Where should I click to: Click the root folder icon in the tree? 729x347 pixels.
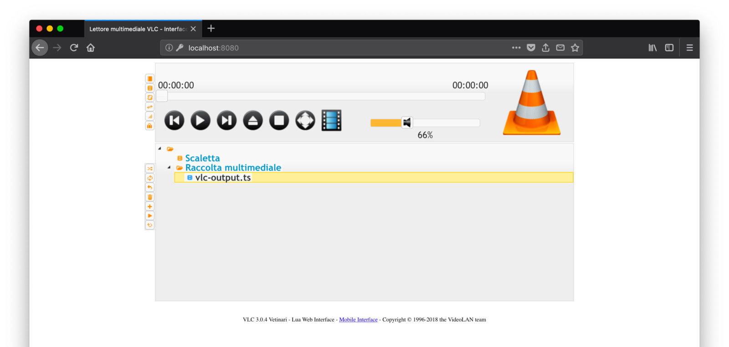(x=170, y=149)
